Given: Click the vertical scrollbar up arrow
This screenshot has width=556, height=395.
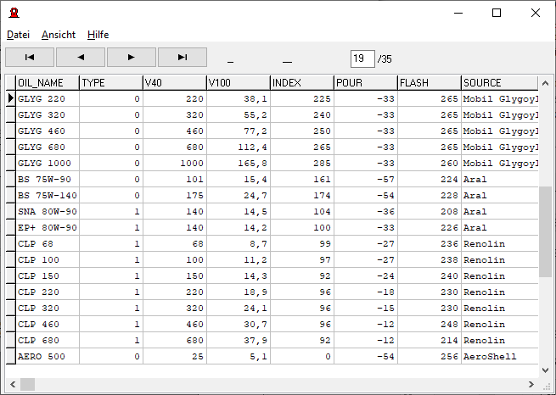Looking at the screenshot, I should click(x=546, y=83).
